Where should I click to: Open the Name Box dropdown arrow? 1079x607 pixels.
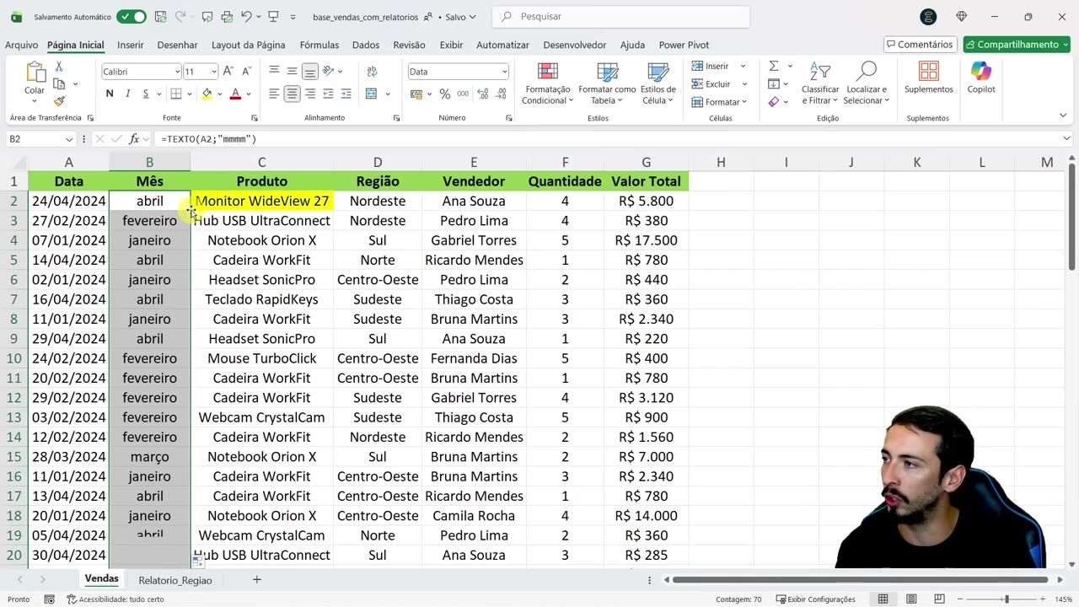(68, 139)
